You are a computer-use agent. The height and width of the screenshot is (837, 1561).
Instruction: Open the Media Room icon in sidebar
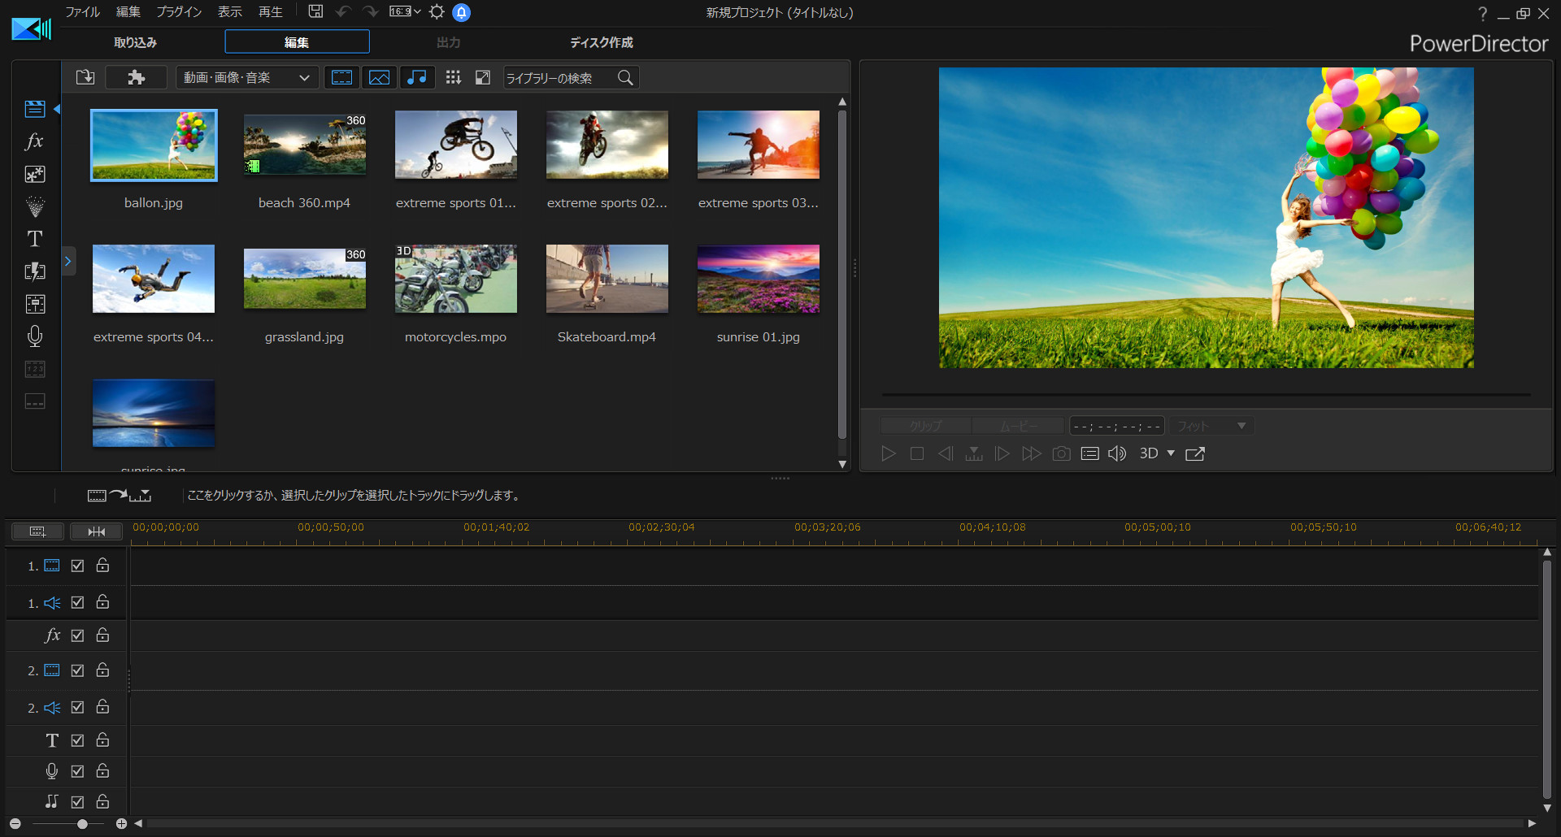(34, 109)
